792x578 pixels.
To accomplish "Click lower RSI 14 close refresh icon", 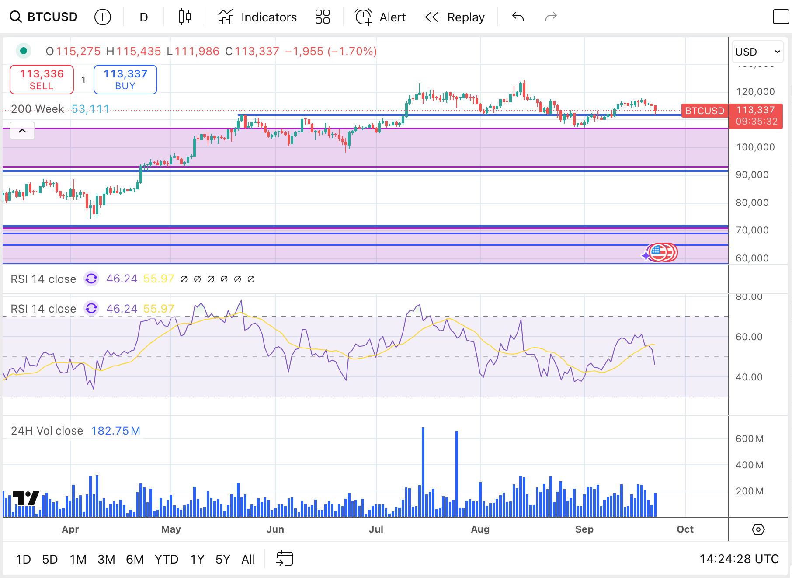I will click(x=91, y=308).
